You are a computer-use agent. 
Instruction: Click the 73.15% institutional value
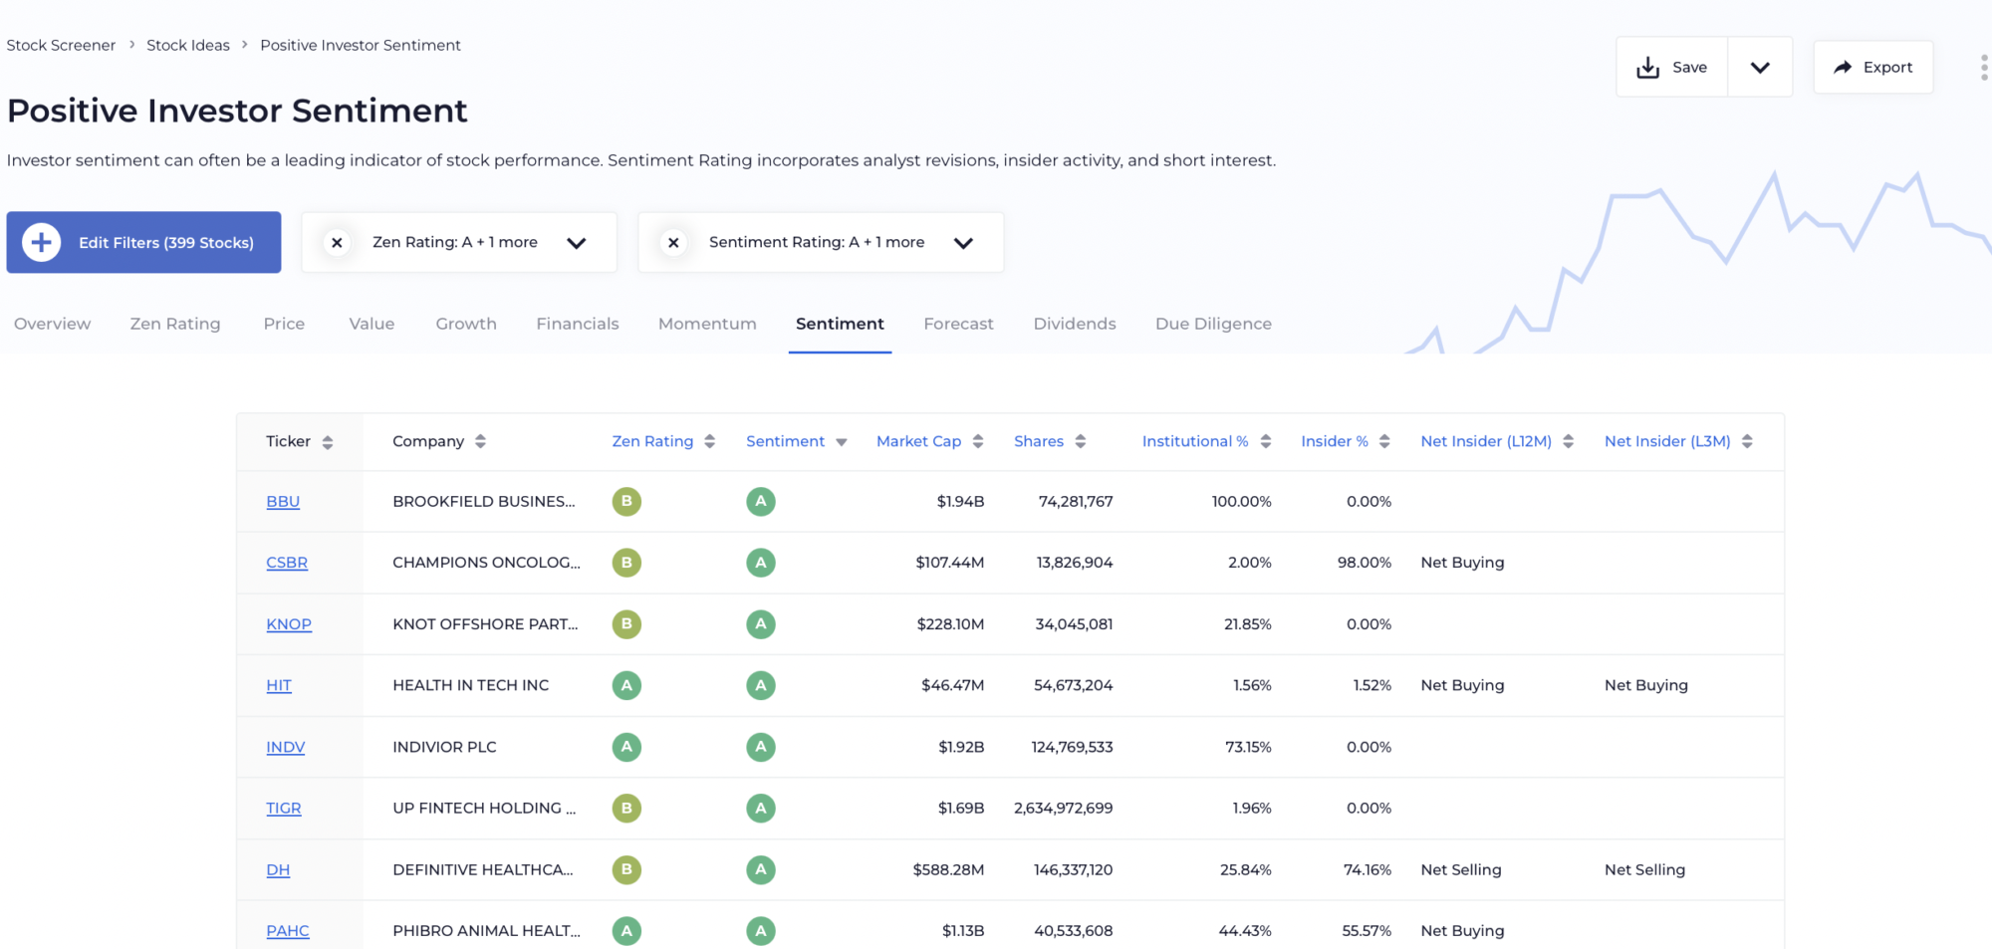coord(1248,747)
